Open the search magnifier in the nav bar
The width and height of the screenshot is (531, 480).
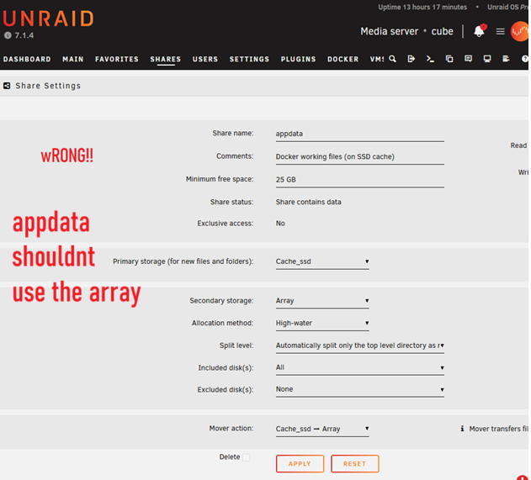pyautogui.click(x=392, y=59)
